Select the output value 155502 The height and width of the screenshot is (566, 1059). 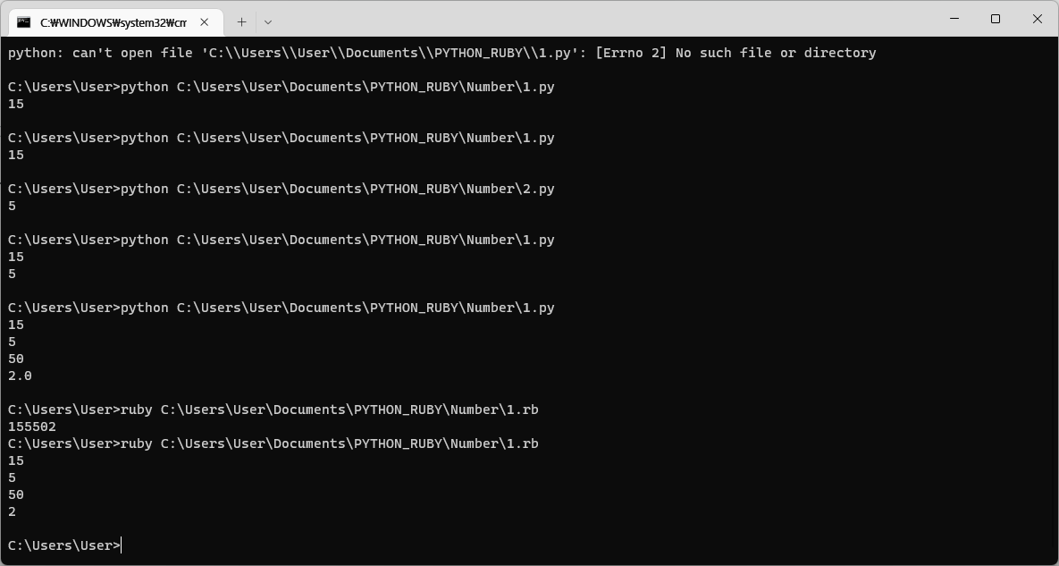(x=29, y=427)
